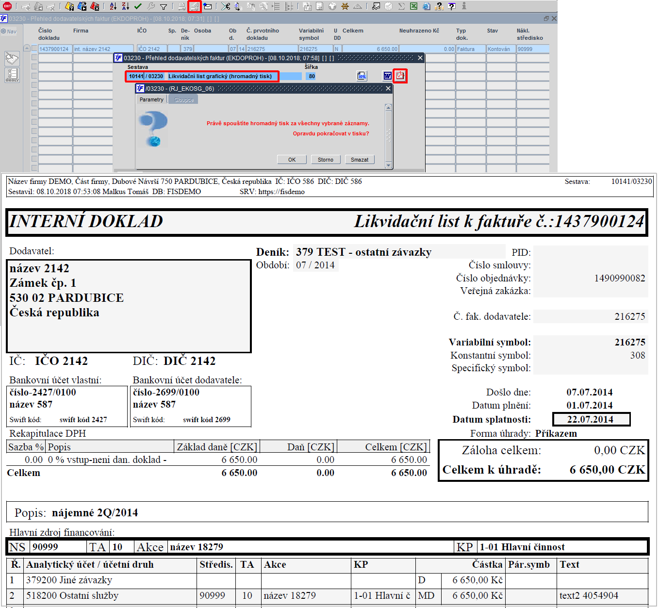
Task: Click the Word export icon in the dialog
Action: [387, 76]
